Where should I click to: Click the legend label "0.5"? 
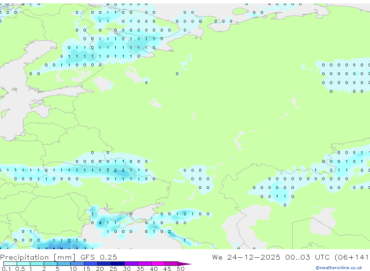pyautogui.click(x=20, y=269)
